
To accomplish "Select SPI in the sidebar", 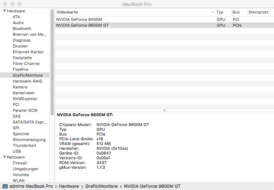I will click(16, 128).
